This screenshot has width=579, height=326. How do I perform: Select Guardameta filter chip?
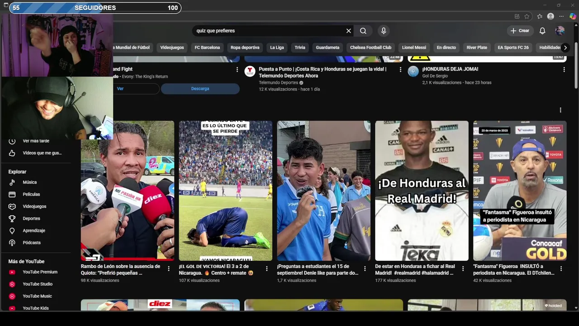tap(327, 48)
